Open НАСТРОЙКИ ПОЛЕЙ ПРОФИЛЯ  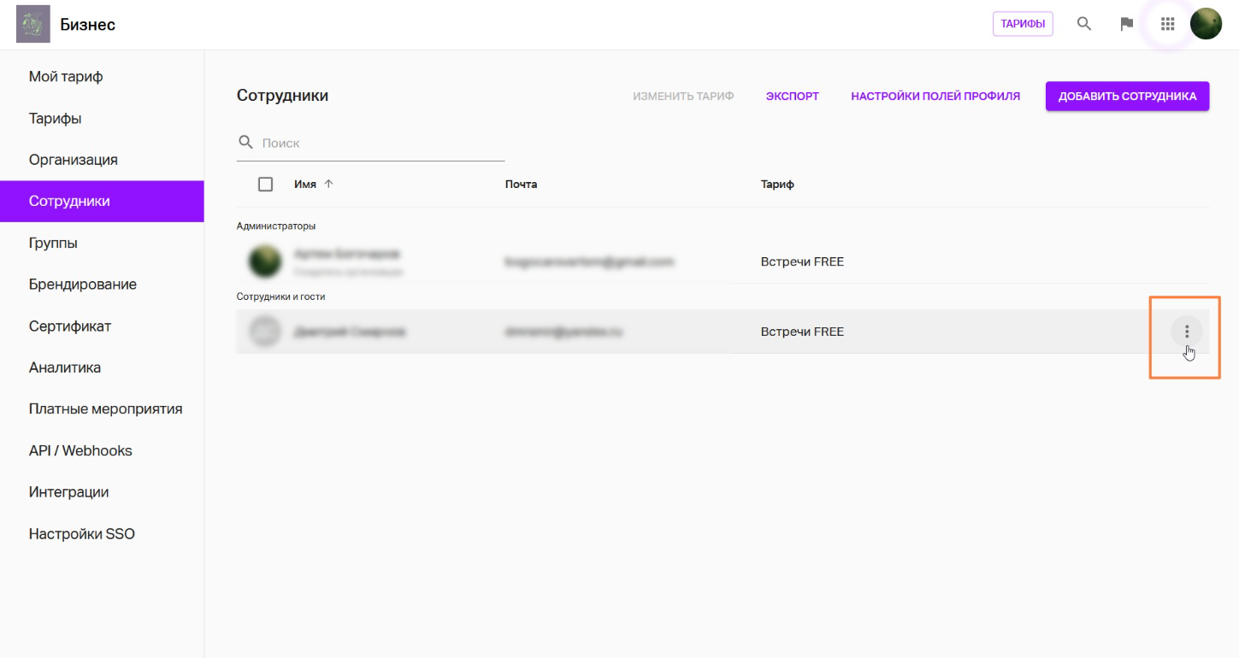(x=935, y=97)
